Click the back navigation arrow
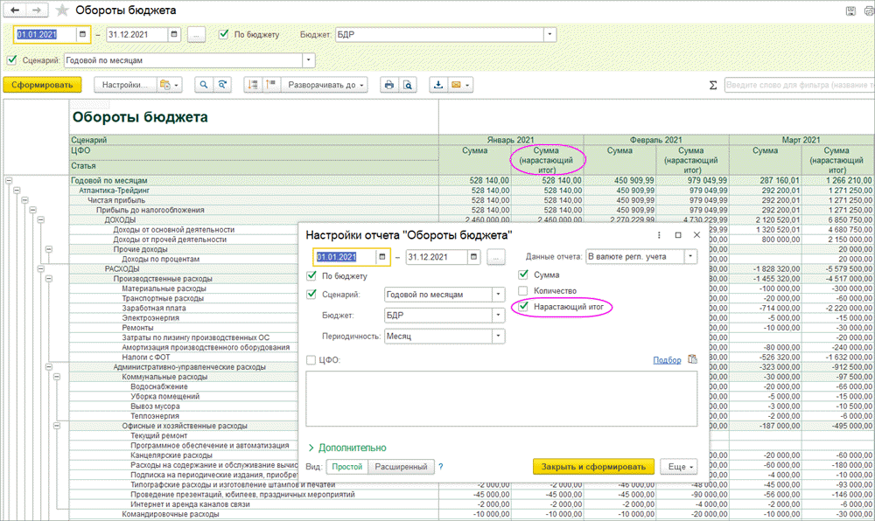This screenshot has width=875, height=521. point(15,10)
